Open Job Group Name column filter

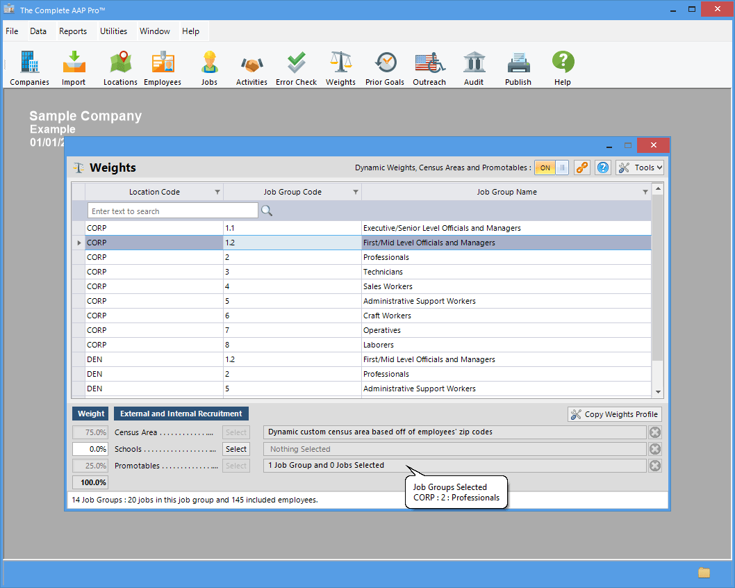(x=645, y=192)
